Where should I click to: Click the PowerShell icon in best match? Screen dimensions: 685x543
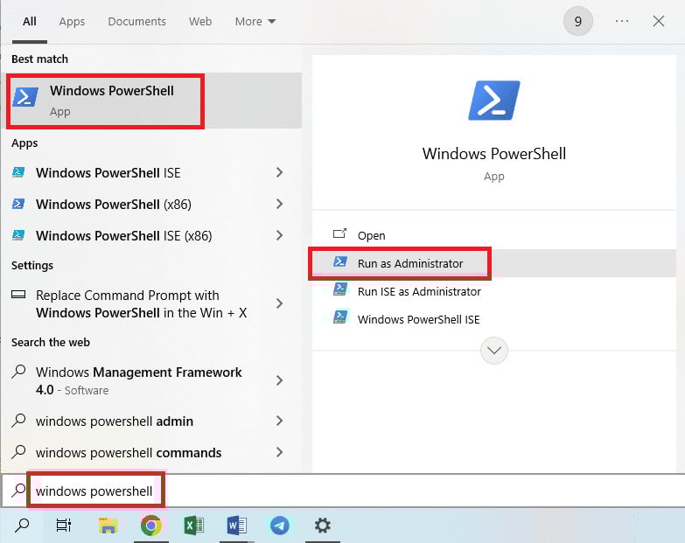tap(25, 97)
